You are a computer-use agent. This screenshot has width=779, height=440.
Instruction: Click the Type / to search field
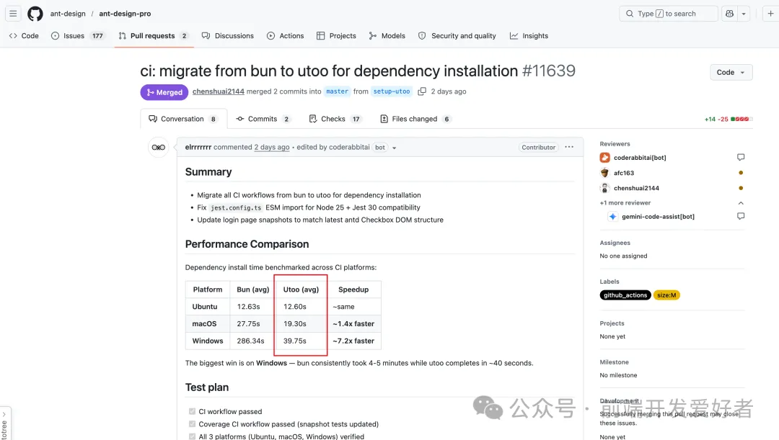click(x=668, y=14)
